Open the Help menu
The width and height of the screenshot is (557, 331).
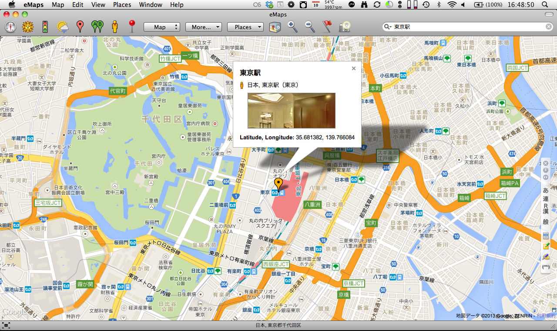click(x=177, y=5)
